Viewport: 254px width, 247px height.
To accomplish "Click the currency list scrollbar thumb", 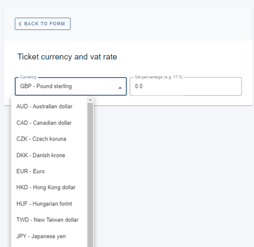I will click(x=90, y=175).
